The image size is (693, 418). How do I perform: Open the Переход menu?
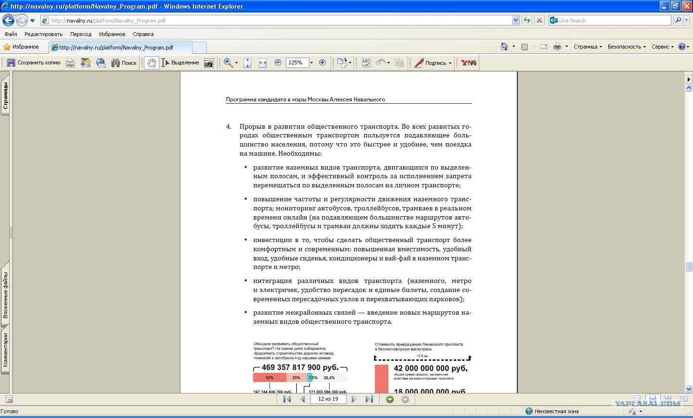(x=81, y=34)
